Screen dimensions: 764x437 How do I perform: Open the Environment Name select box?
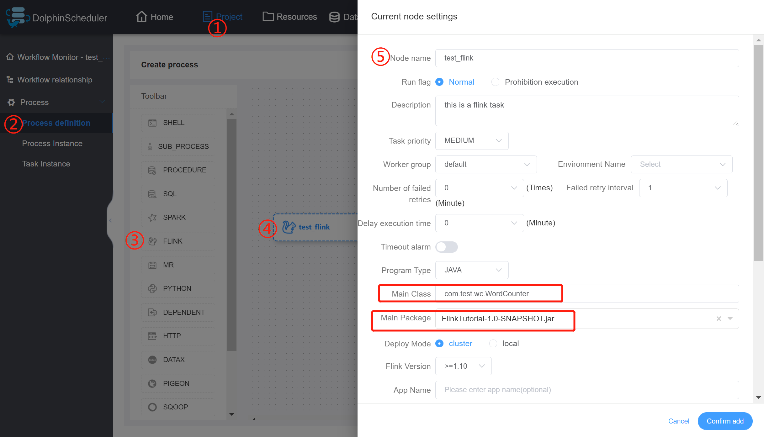click(681, 164)
